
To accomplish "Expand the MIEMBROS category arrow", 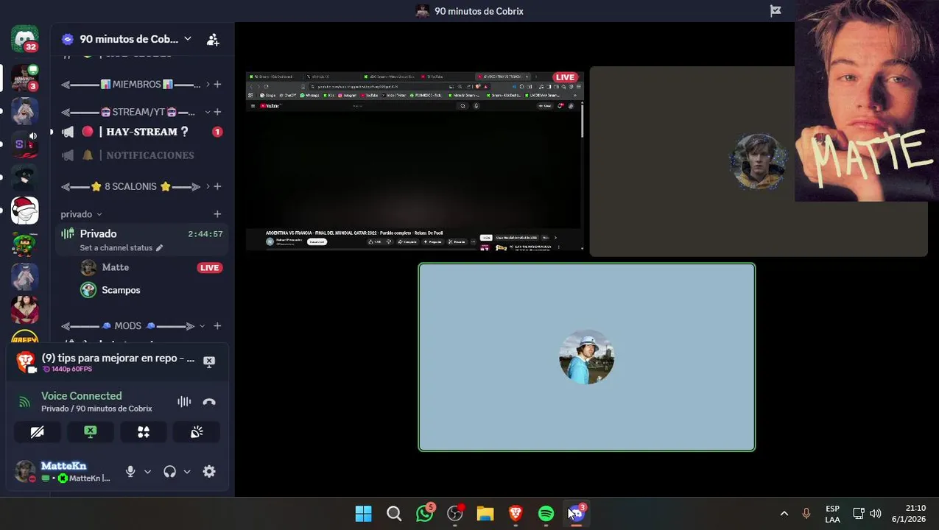I will coord(208,85).
